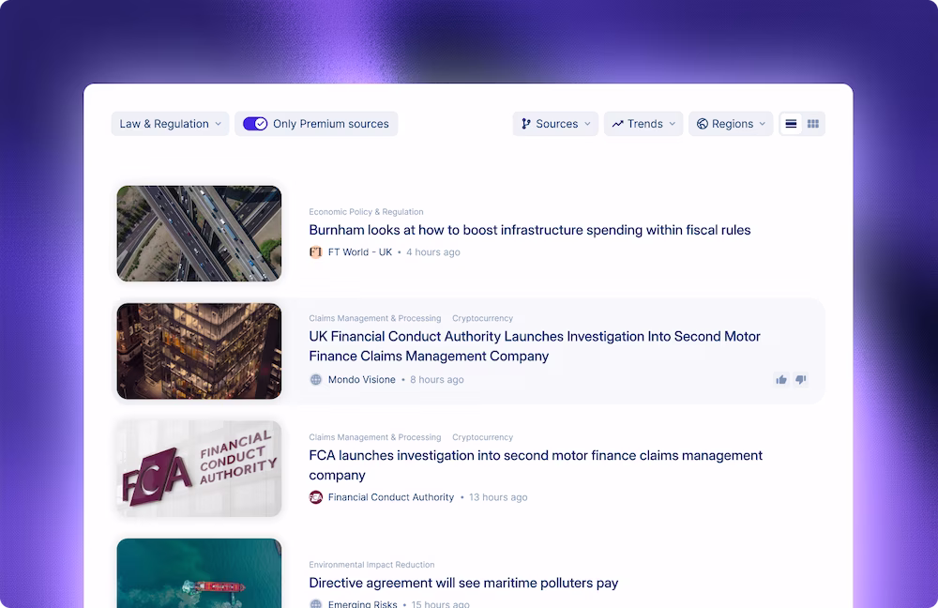
Task: Click the thumbs up icon on Mondo Visione article
Action: [781, 379]
